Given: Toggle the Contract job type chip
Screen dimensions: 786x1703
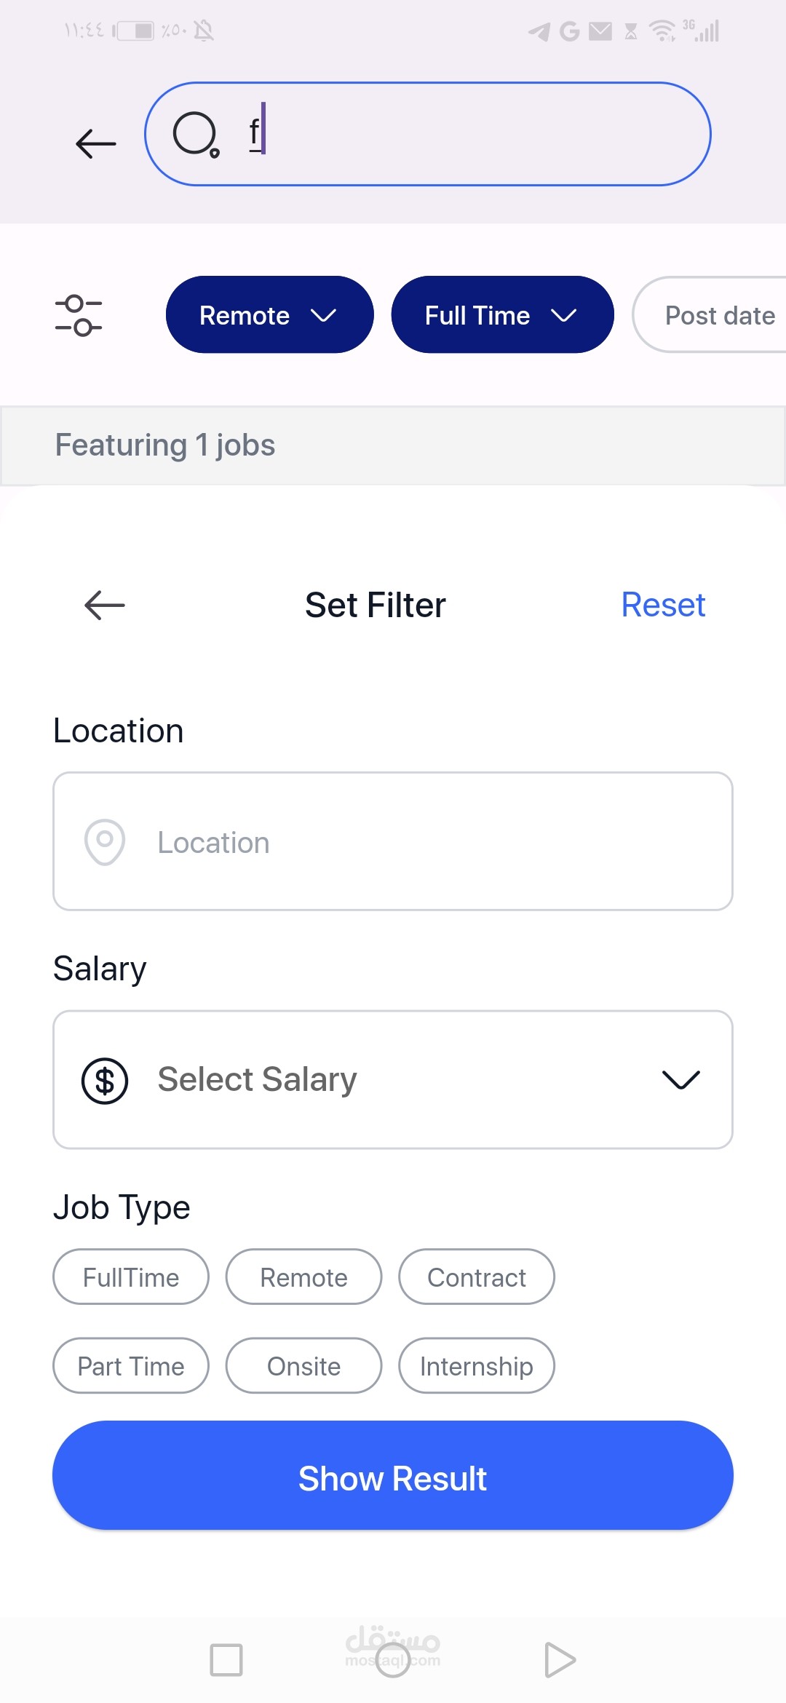Looking at the screenshot, I should [477, 1277].
